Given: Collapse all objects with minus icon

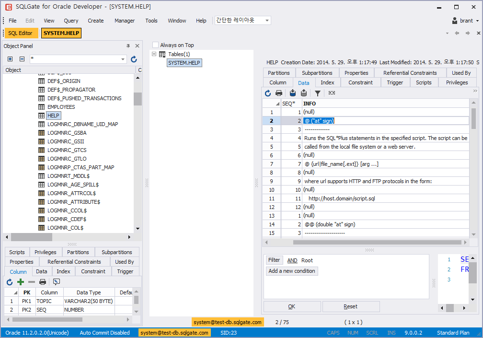Looking at the screenshot, I should tap(22, 59).
